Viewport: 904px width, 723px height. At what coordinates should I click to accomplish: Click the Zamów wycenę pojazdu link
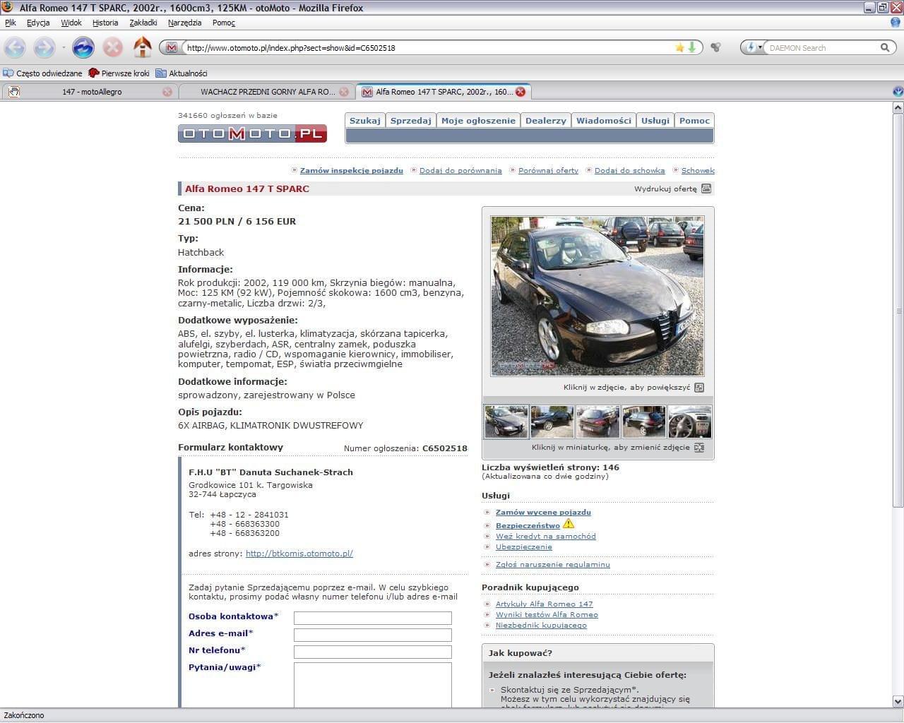click(x=543, y=512)
